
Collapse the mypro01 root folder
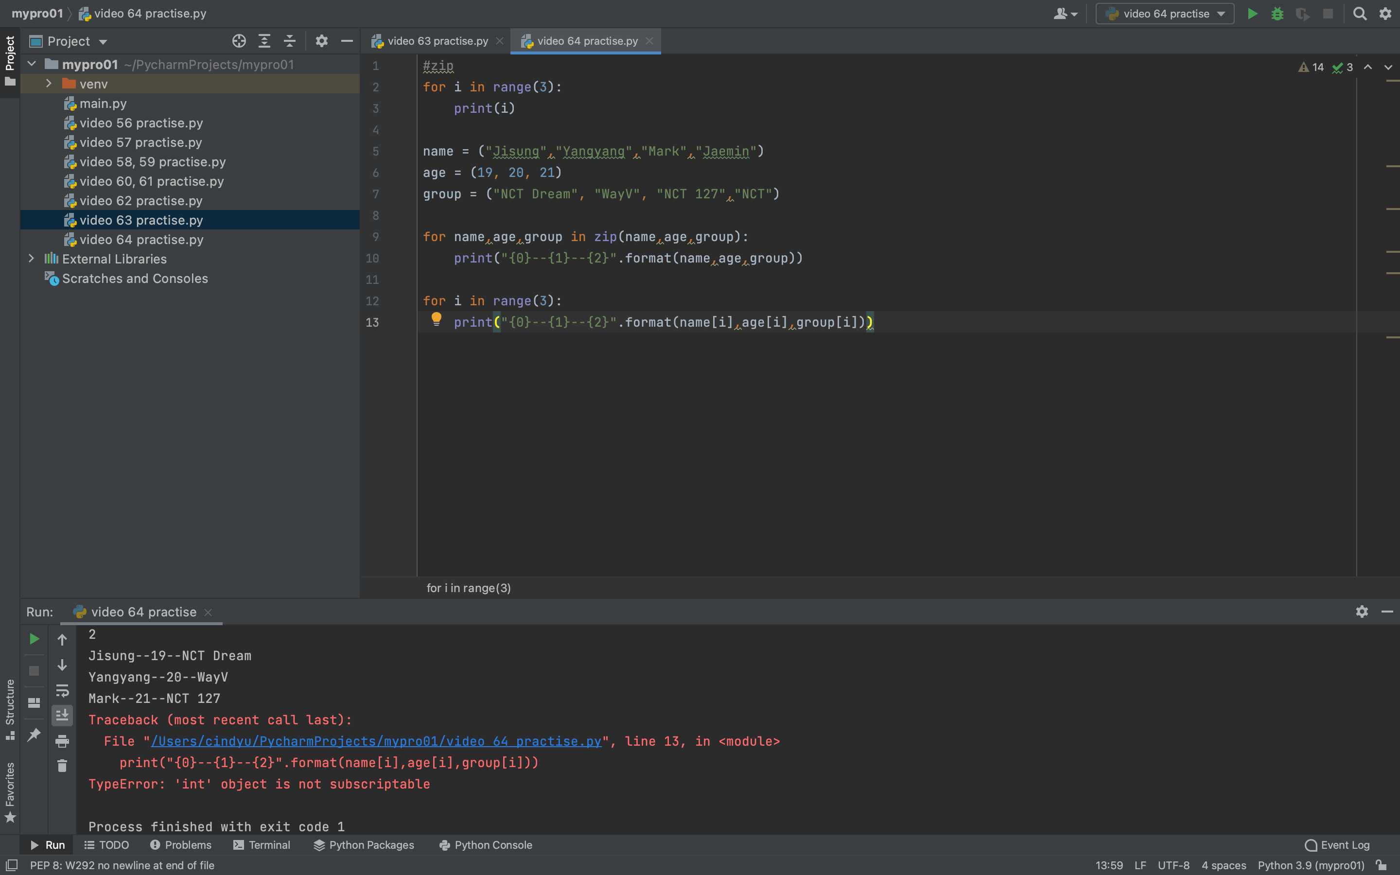[32, 64]
